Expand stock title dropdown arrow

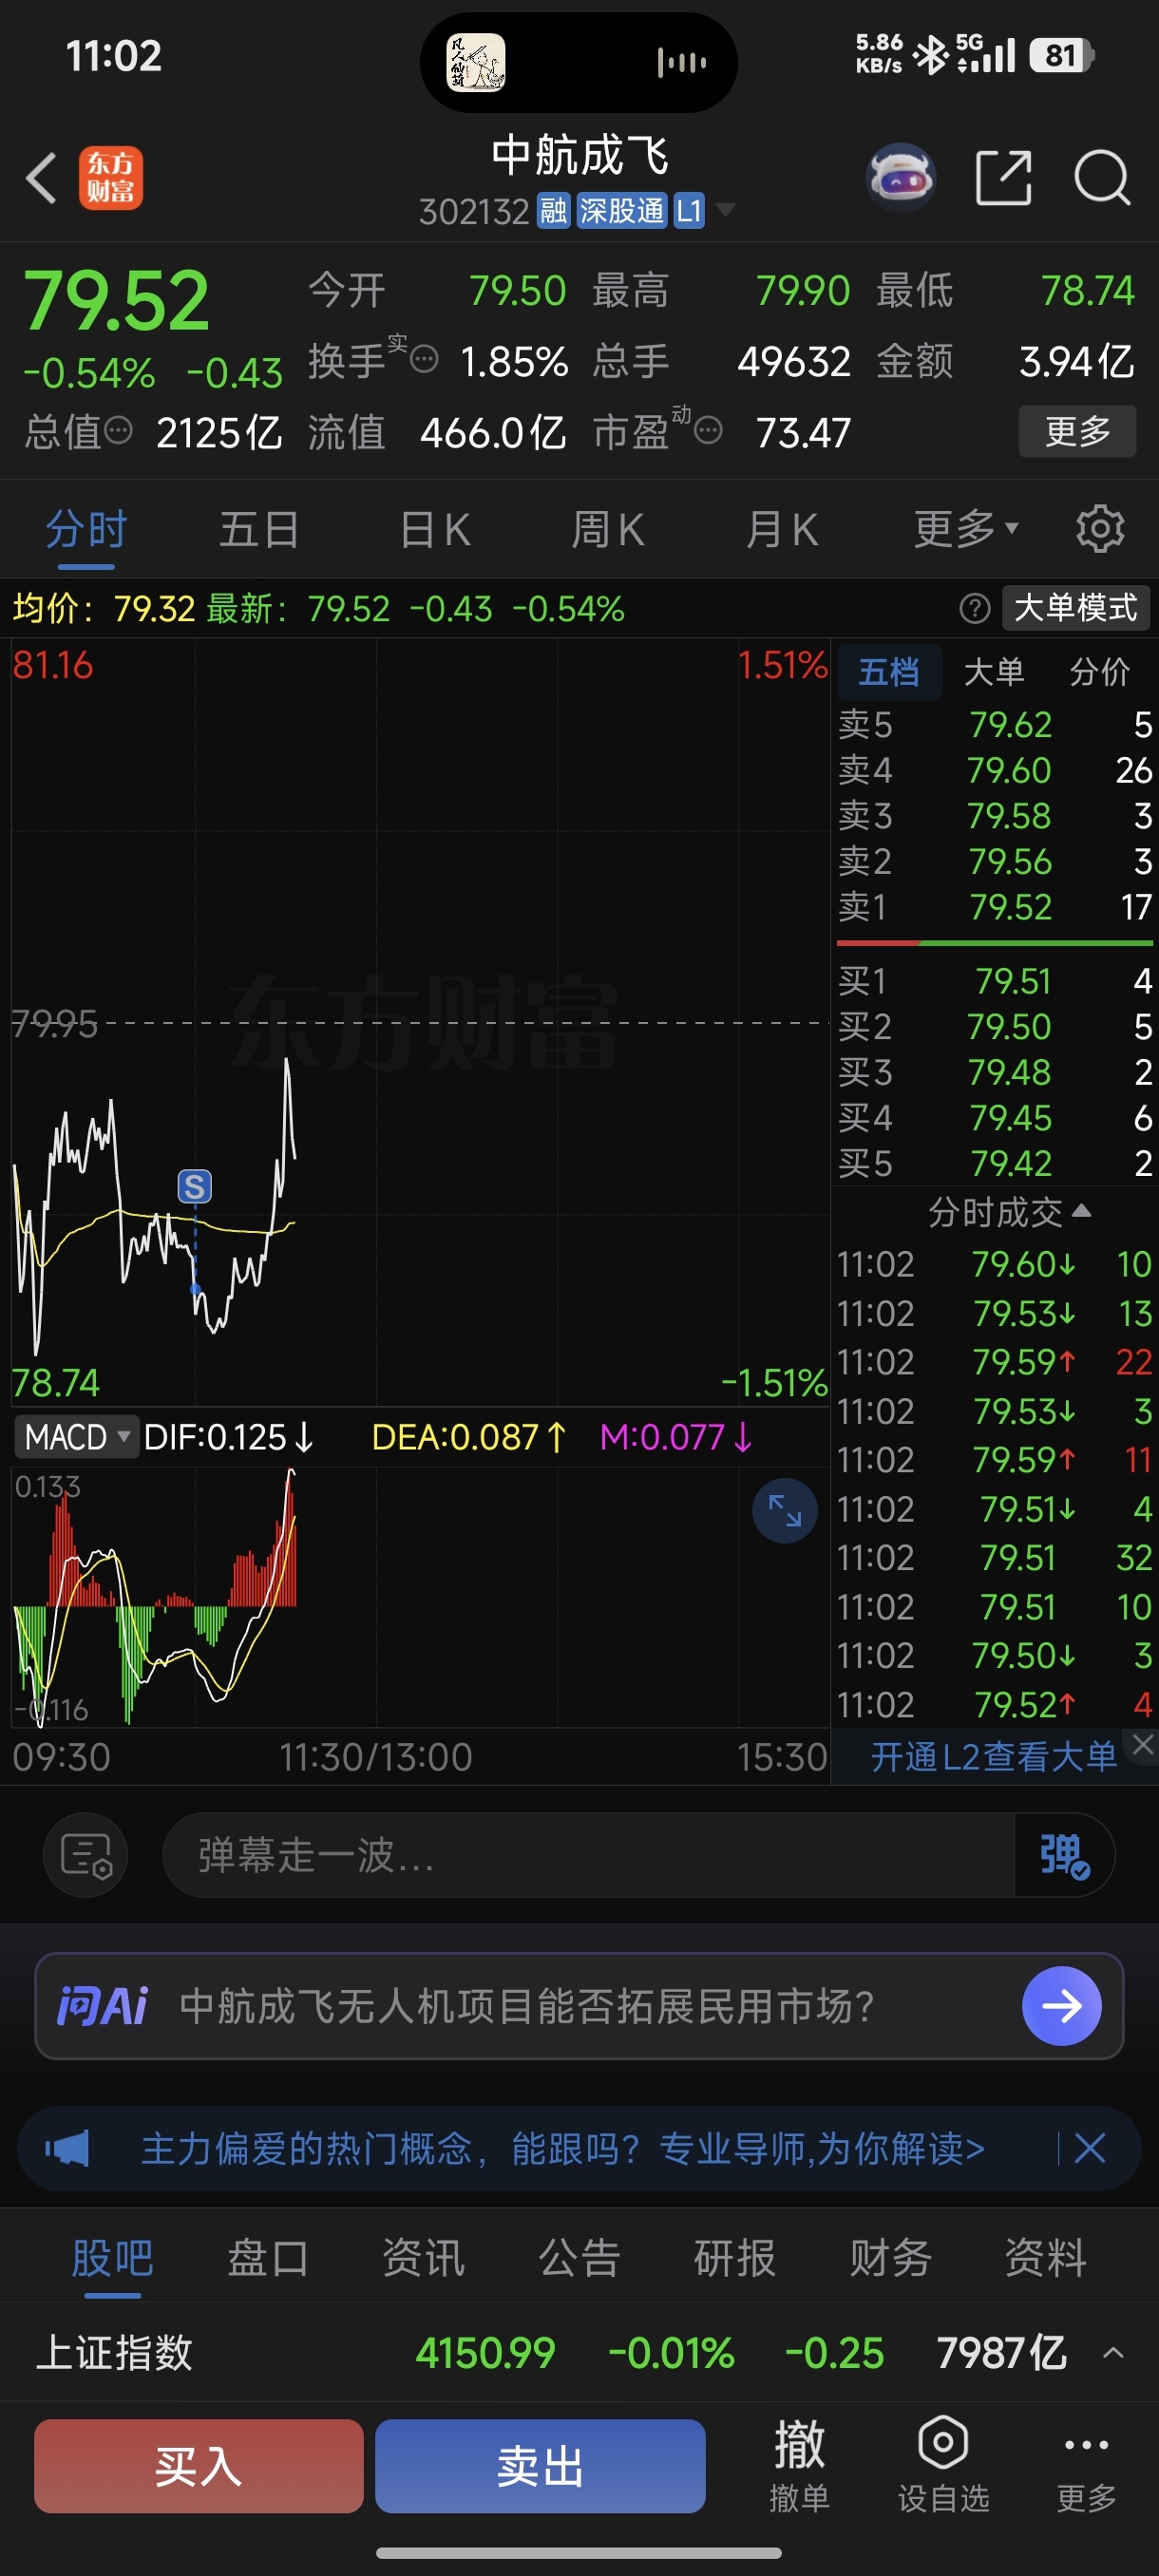click(x=725, y=210)
